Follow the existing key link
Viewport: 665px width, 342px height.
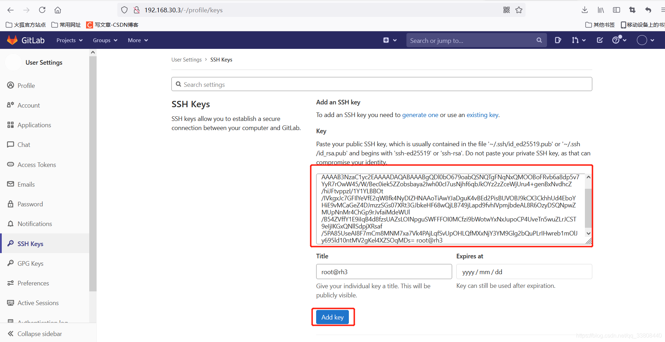482,115
